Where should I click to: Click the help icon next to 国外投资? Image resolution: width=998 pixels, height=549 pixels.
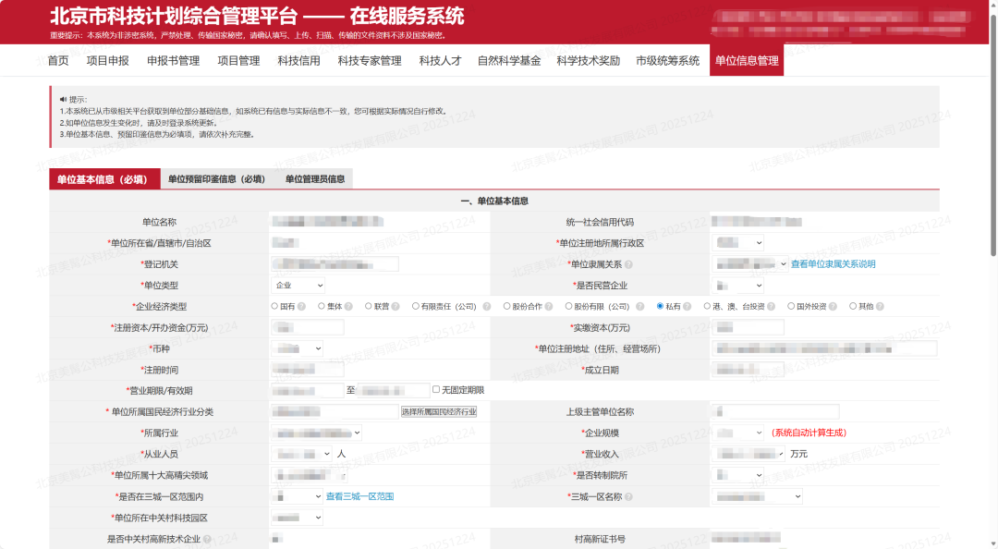[x=833, y=306]
